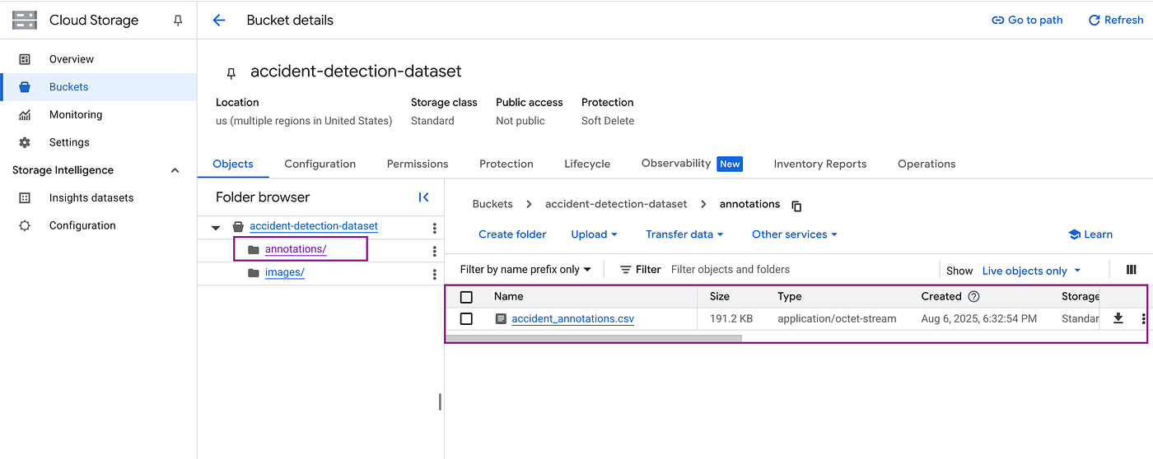Viewport: 1153px width, 459px height.
Task: Click the images/ folder icon
Action: 254,273
